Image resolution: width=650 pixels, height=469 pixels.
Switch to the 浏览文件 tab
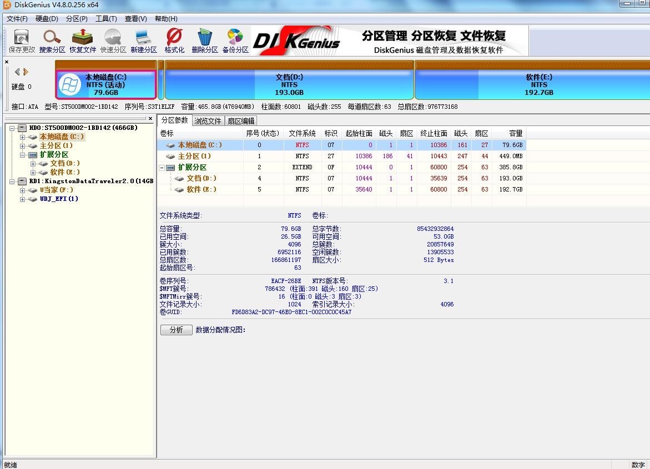[208, 121]
